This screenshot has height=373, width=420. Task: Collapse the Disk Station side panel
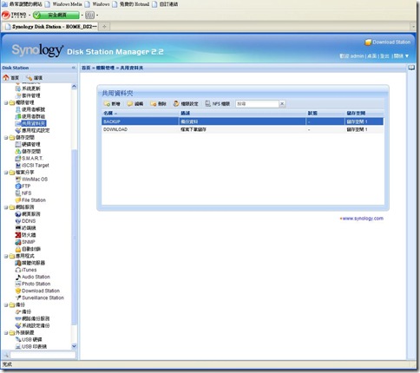click(74, 68)
